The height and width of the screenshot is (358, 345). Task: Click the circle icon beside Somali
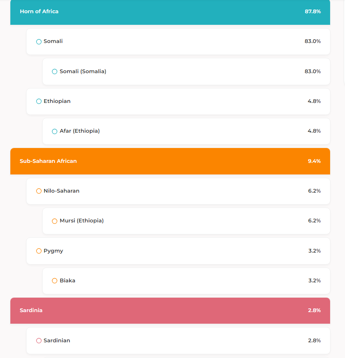39,42
